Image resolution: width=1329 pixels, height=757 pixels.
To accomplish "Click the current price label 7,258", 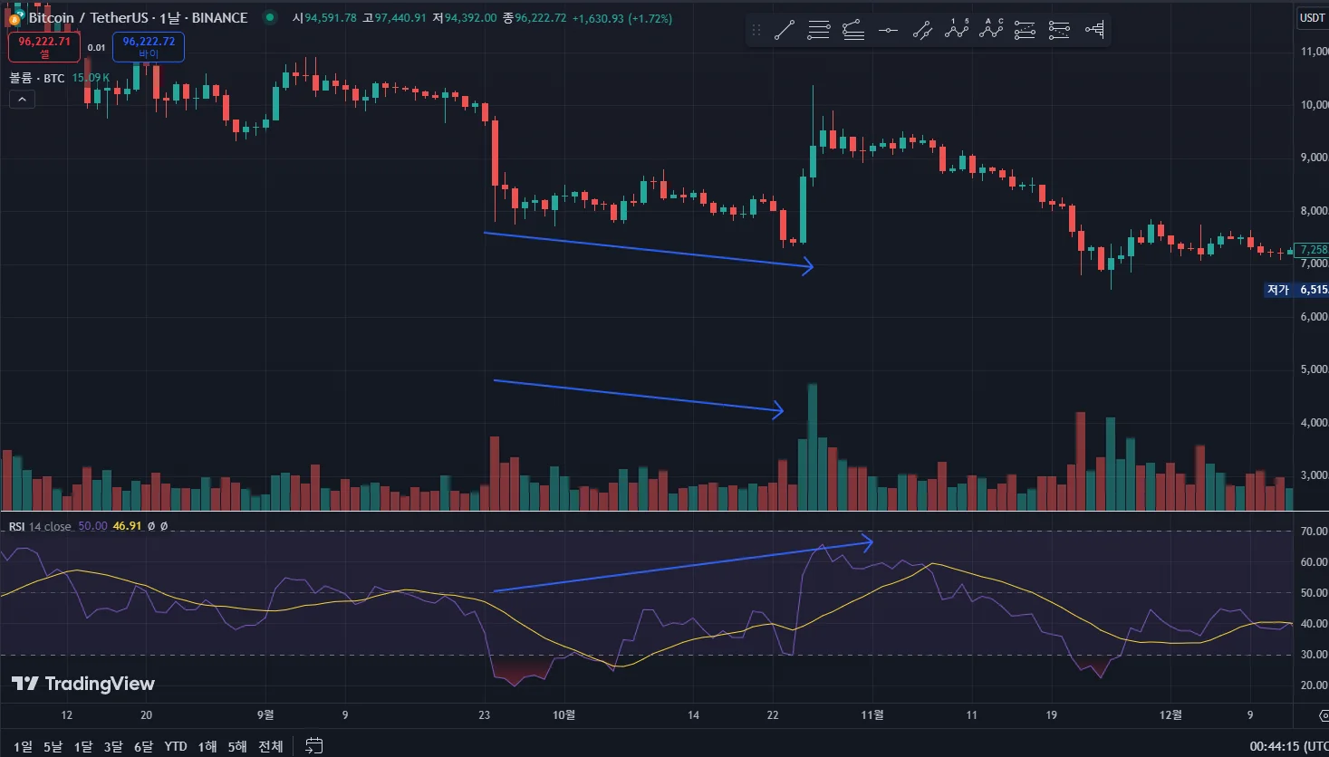I will pos(1313,249).
